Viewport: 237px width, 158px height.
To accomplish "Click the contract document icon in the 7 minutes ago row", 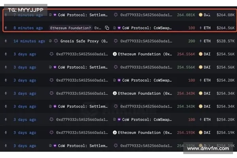I will click(50, 15).
